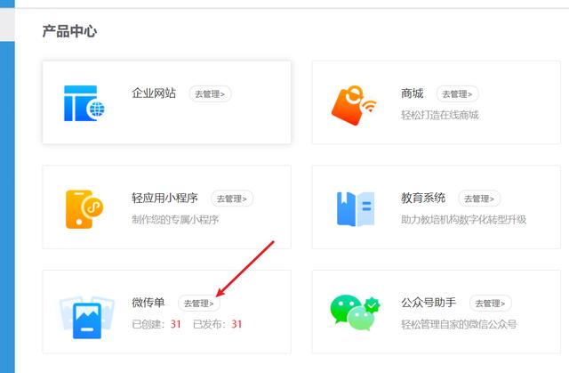Click the 已创建 count 31

[x=176, y=324]
